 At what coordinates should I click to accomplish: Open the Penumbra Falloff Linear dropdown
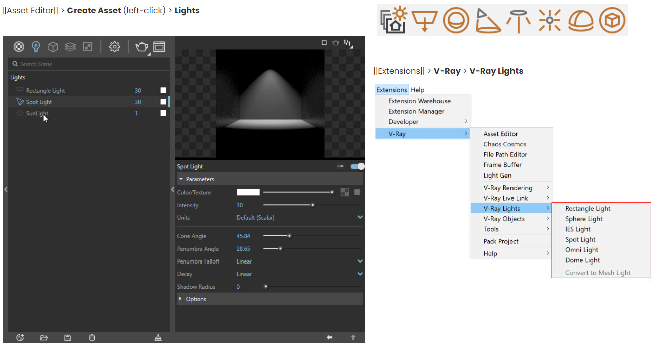coord(299,261)
